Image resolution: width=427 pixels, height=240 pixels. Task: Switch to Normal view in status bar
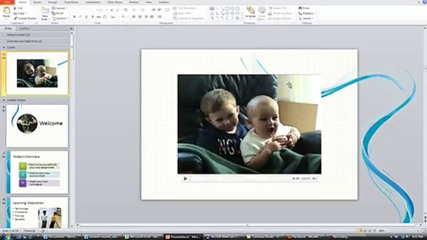coord(360,231)
